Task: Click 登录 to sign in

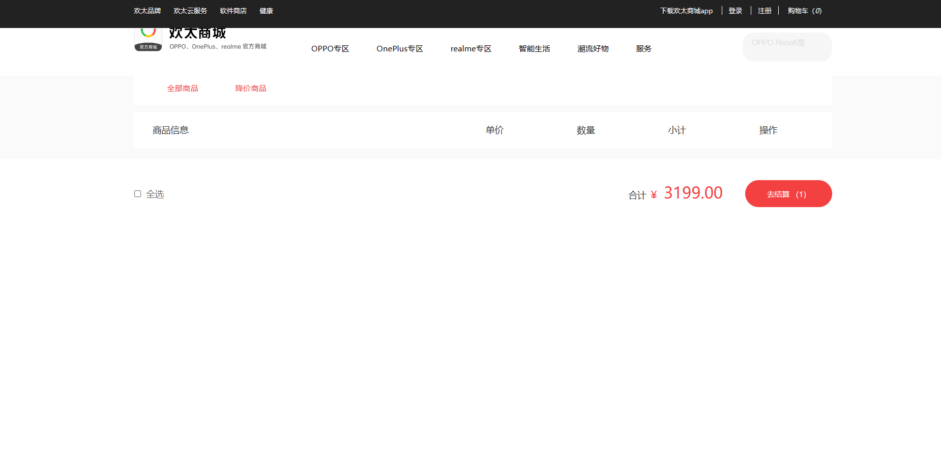Action: point(736,11)
